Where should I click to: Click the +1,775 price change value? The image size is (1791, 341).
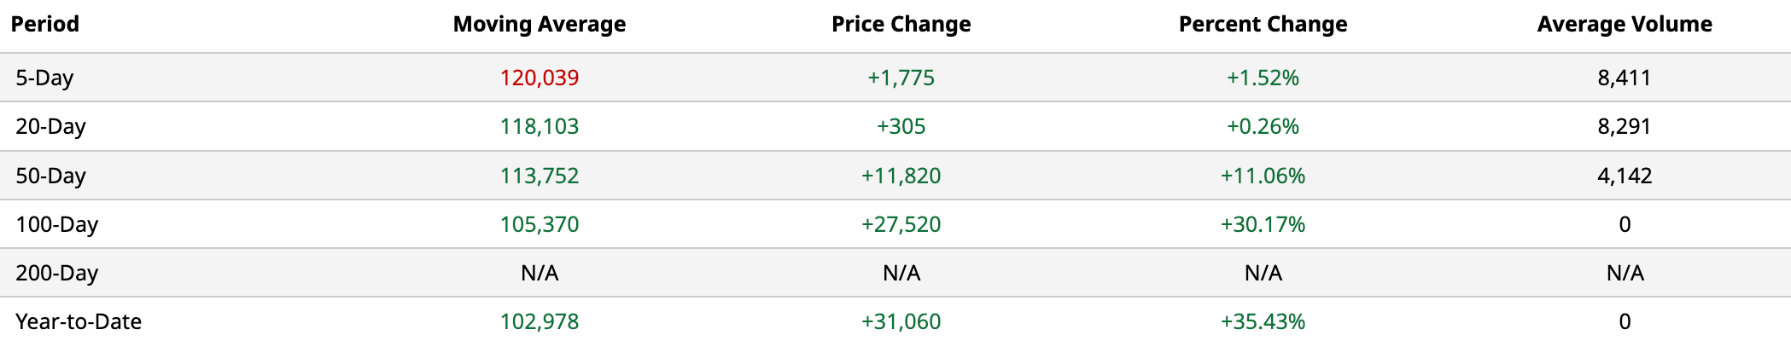pos(901,78)
